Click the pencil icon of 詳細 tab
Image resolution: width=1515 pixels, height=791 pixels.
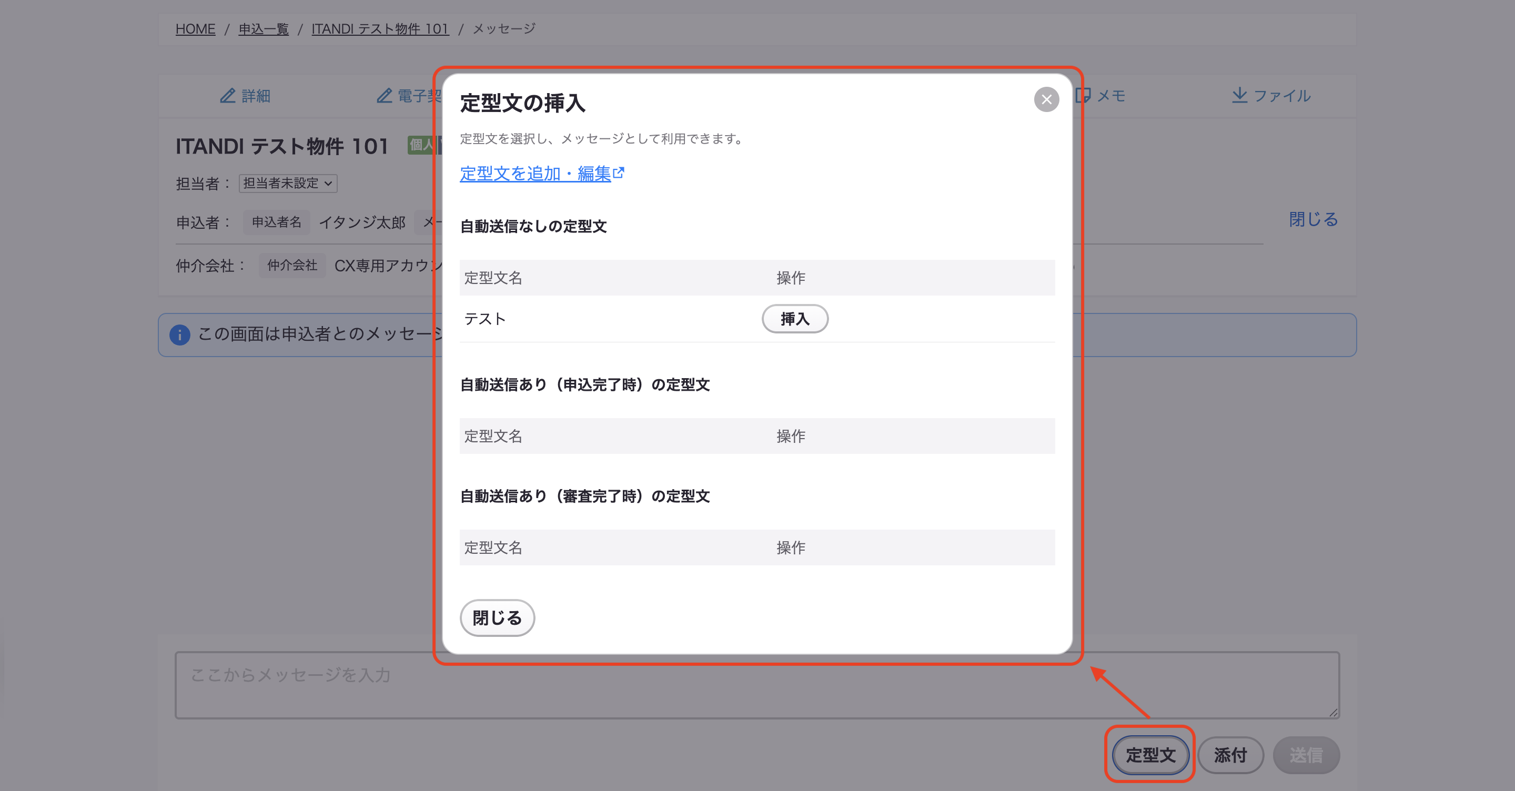228,96
